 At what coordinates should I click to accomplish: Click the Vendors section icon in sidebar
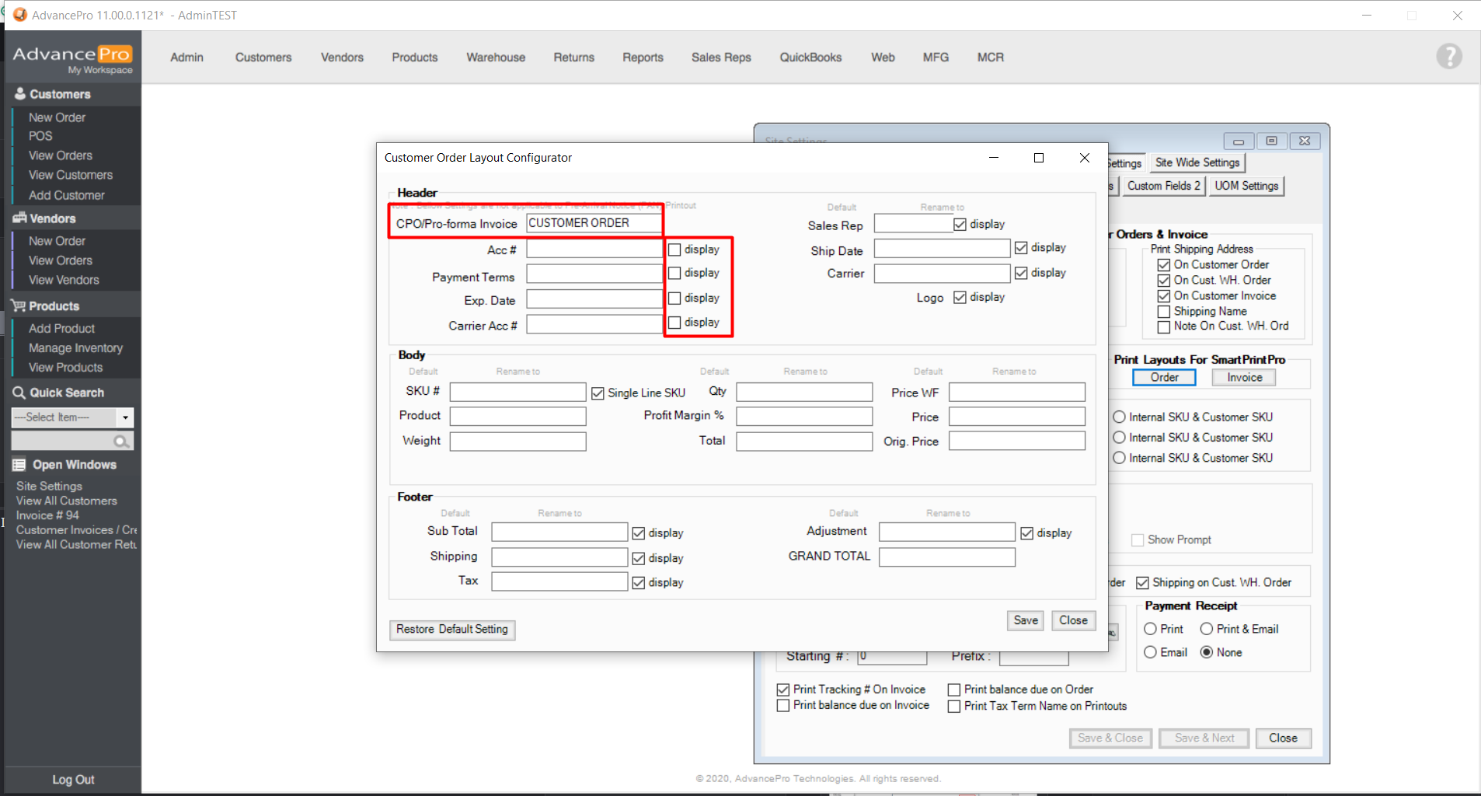(19, 218)
